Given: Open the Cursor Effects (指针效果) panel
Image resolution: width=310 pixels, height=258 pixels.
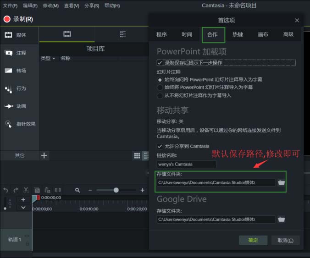Looking at the screenshot, I should click(20, 124).
